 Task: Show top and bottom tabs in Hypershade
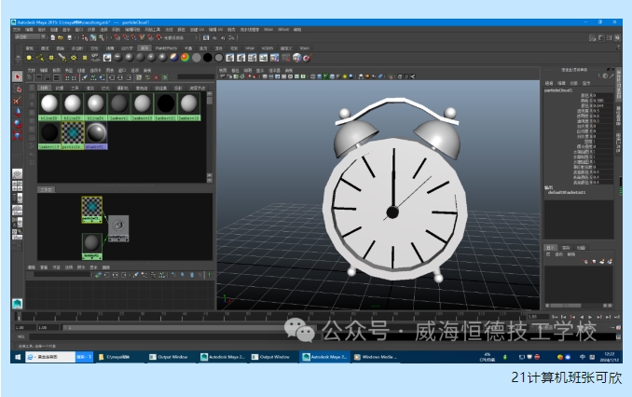click(x=57, y=77)
